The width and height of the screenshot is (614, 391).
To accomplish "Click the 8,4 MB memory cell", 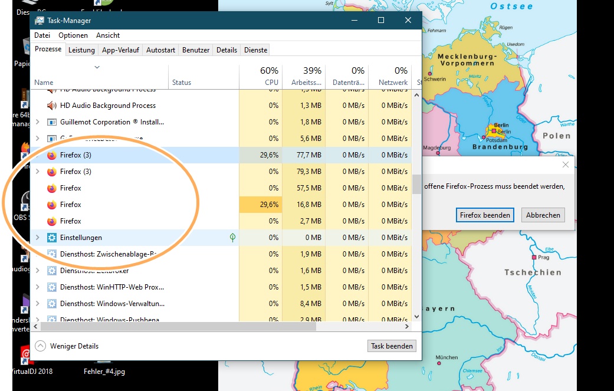I will [304, 304].
